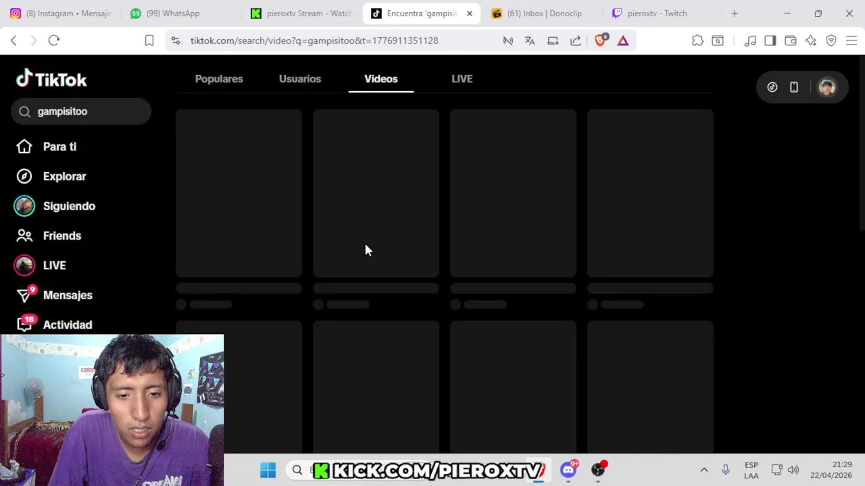865x486 pixels.
Task: Open the Friends people icon
Action: coord(24,236)
